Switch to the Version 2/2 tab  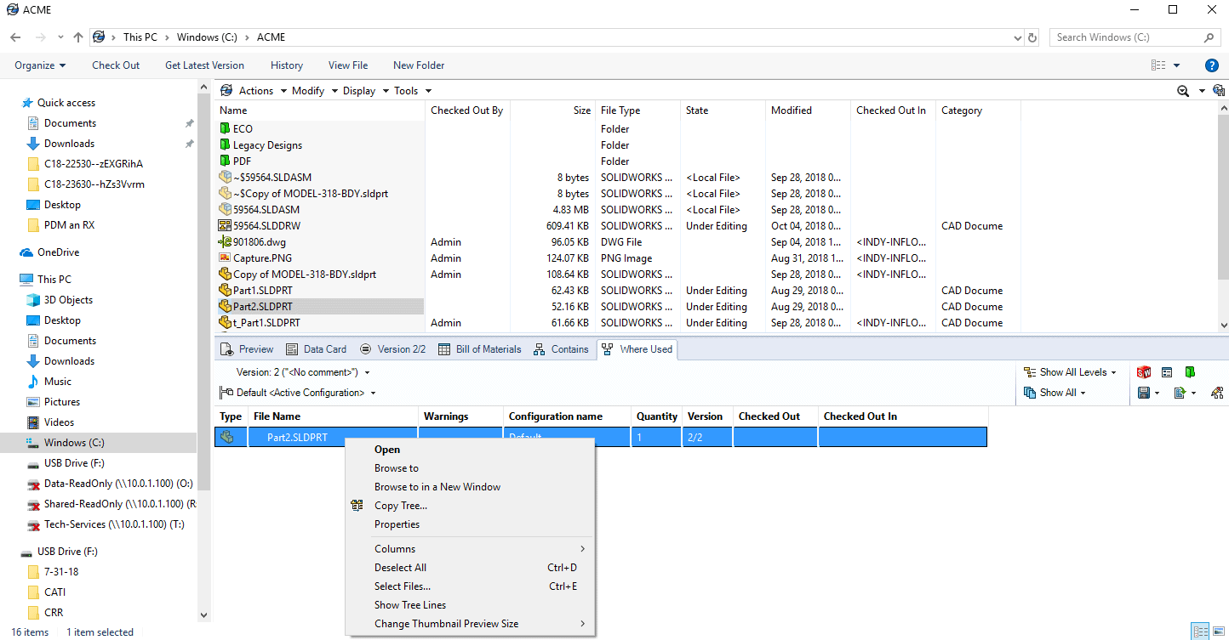click(x=393, y=349)
